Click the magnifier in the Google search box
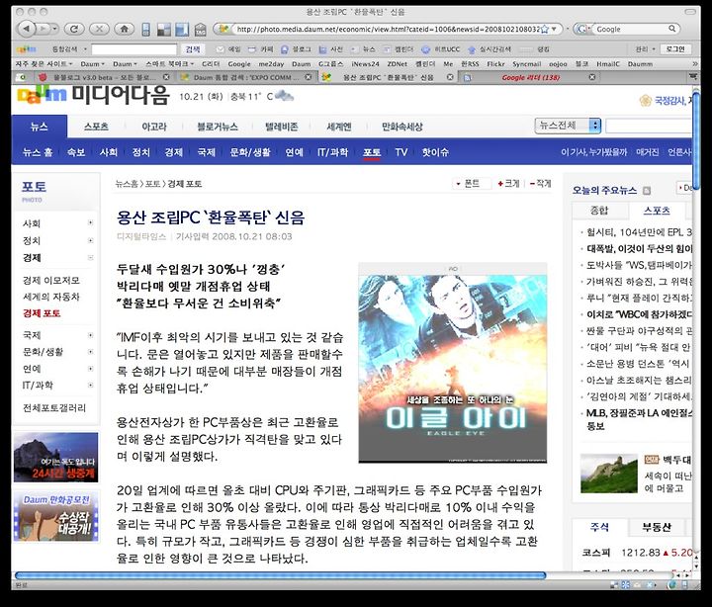Viewport: 712px width, 607px height. coord(671,29)
